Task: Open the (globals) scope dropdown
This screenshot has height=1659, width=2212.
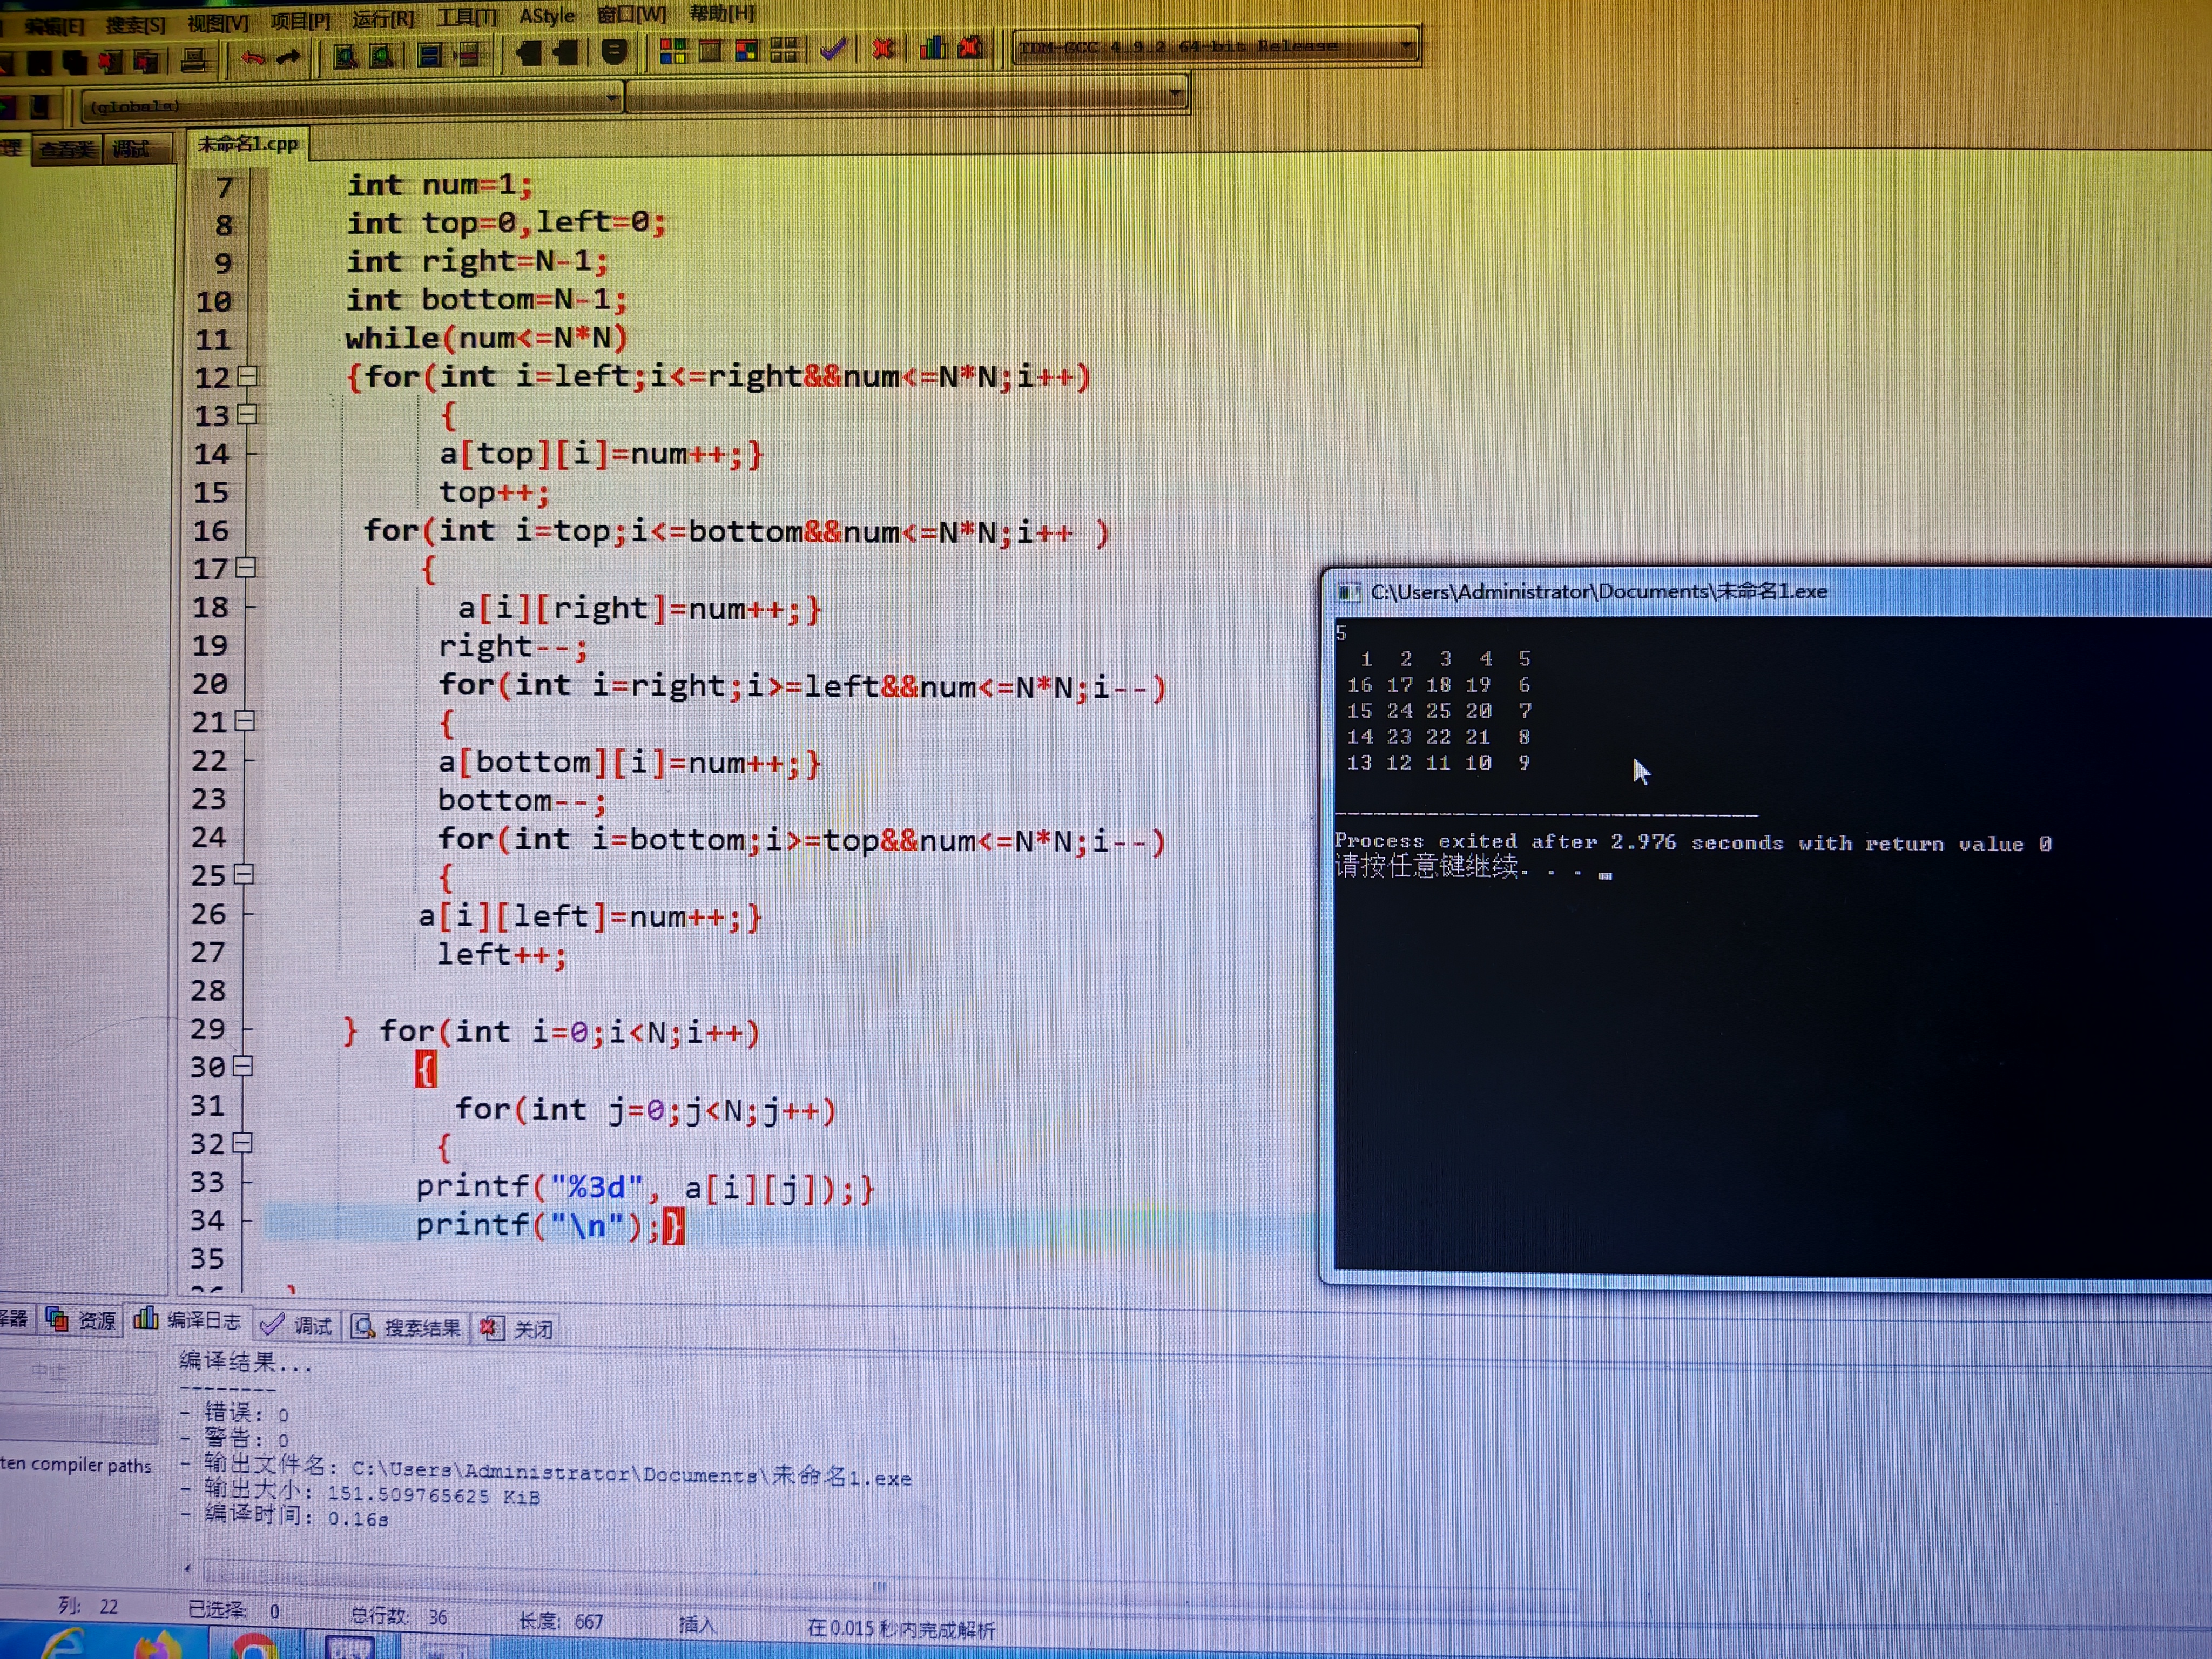Action: coord(611,98)
